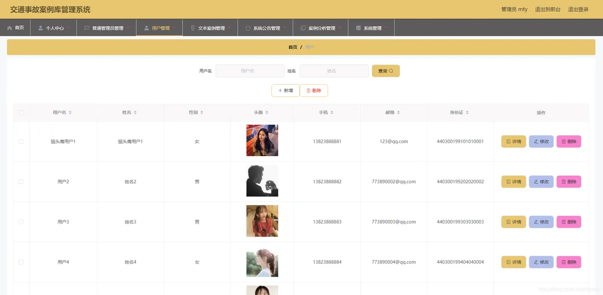Click the icon beside 文本案例管理
This screenshot has height=295, width=603.
click(193, 28)
